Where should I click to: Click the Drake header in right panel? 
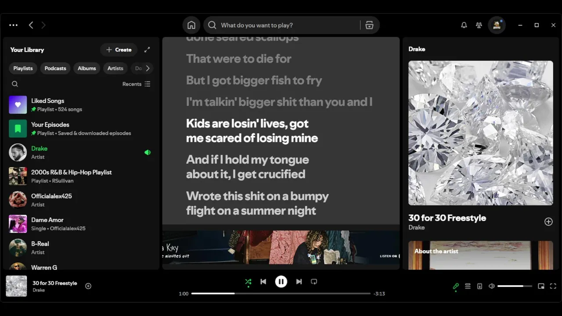(x=417, y=49)
